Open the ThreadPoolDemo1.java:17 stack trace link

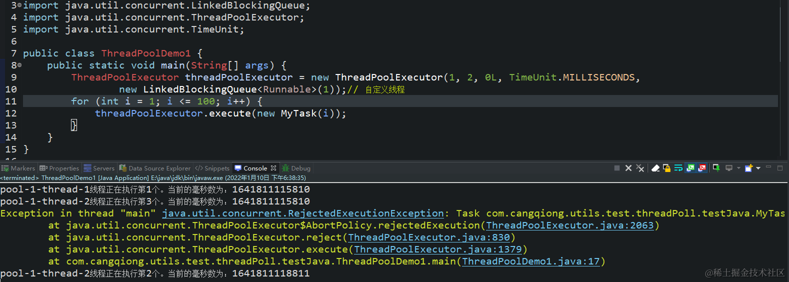coord(530,261)
